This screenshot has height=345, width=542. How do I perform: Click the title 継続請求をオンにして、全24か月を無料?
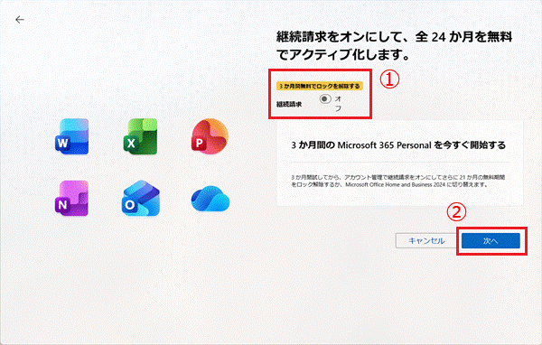394,45
